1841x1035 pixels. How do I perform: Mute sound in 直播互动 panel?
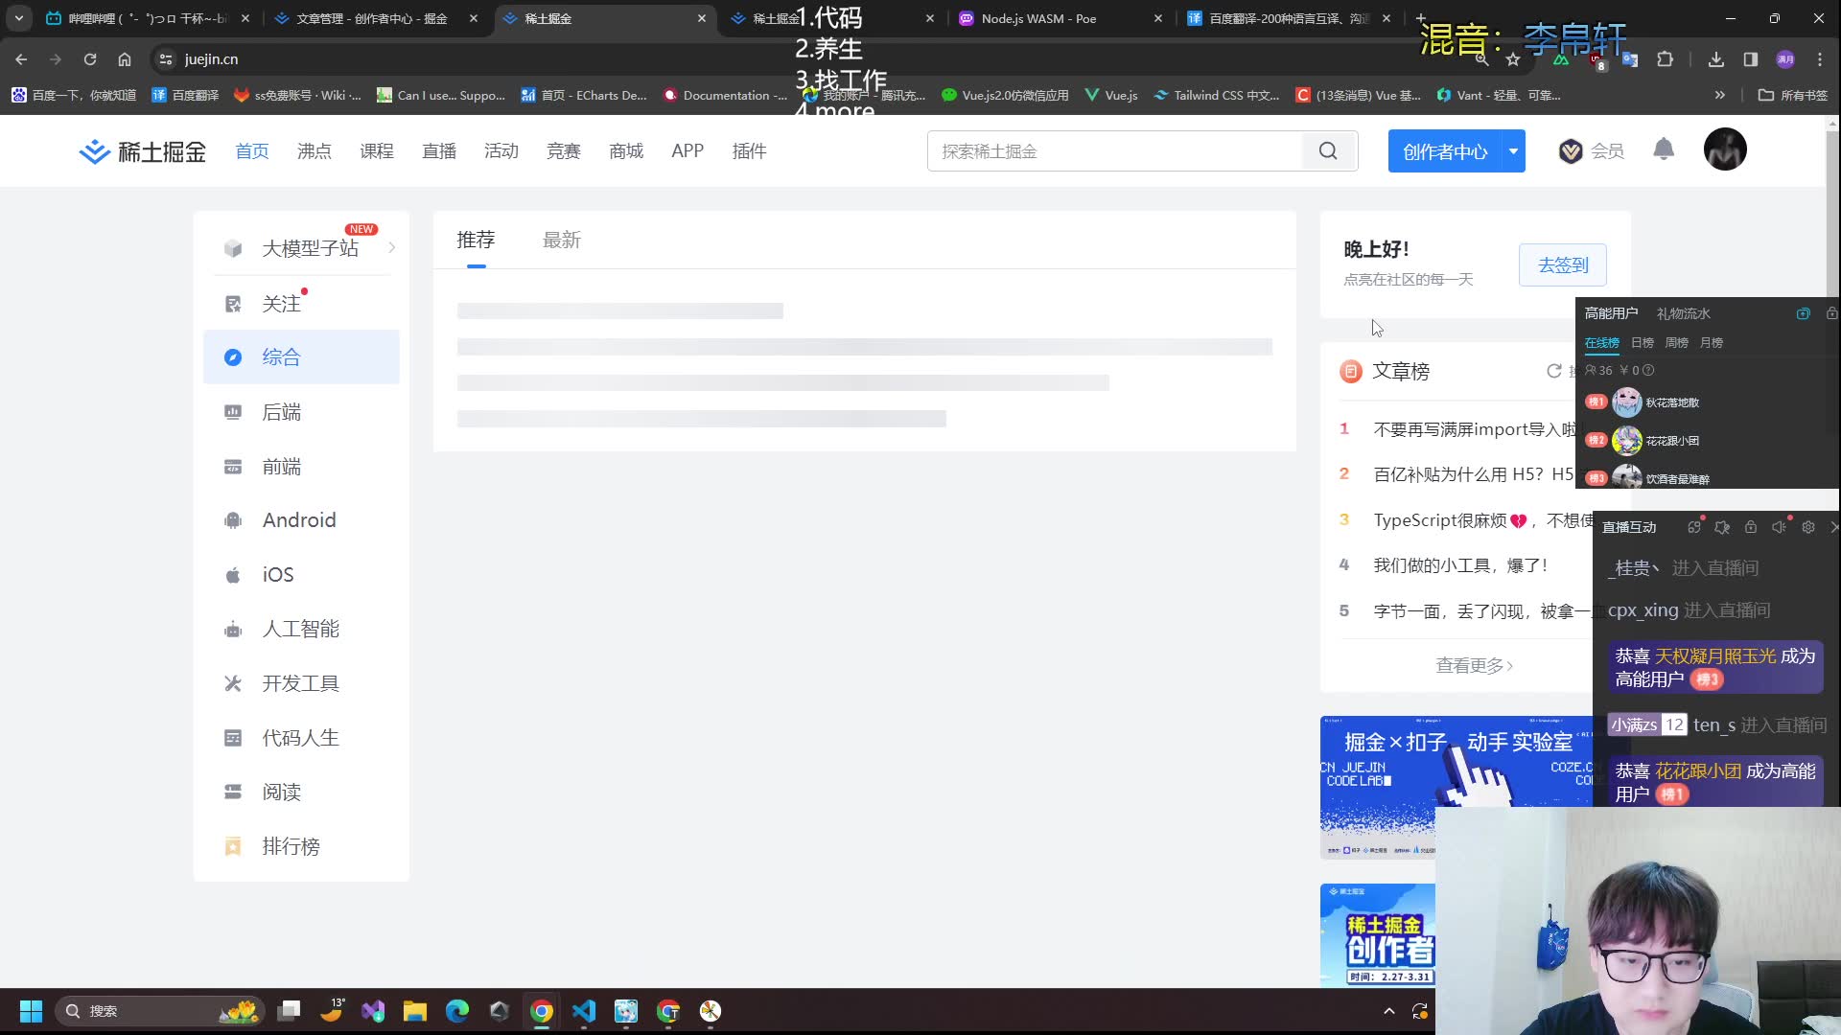point(1780,527)
